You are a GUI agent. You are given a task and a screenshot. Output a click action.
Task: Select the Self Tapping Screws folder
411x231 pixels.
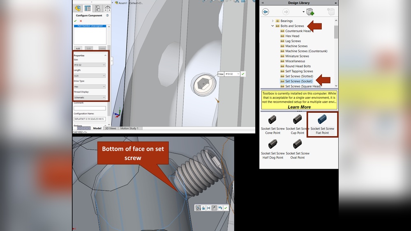click(x=296, y=71)
